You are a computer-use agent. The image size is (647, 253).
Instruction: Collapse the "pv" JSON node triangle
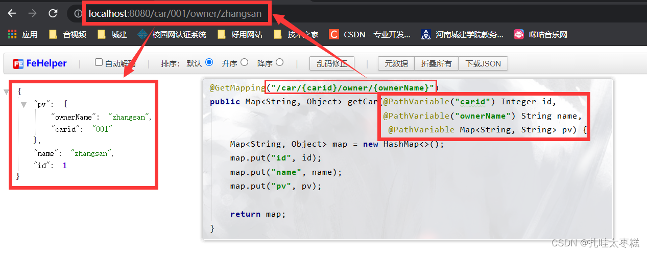(x=23, y=104)
